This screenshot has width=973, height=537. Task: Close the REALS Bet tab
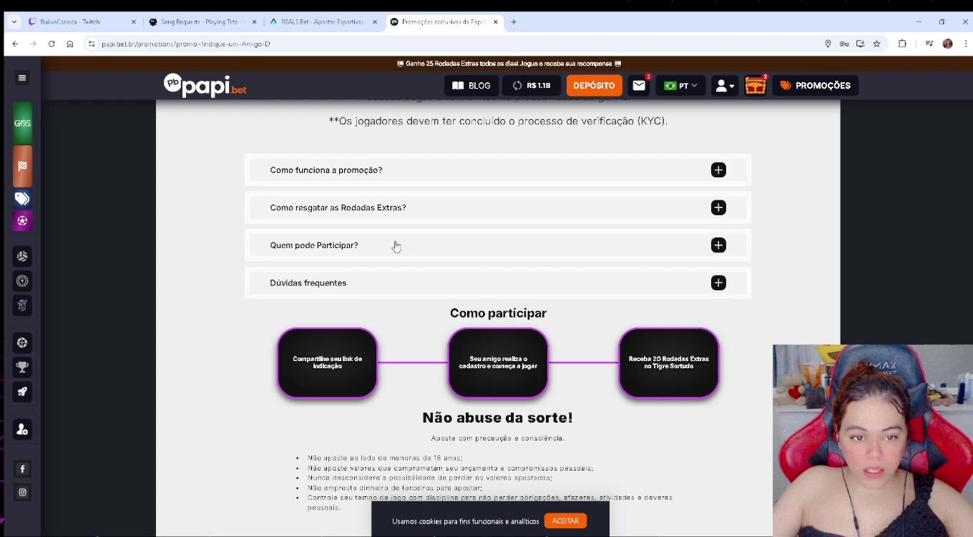[375, 22]
